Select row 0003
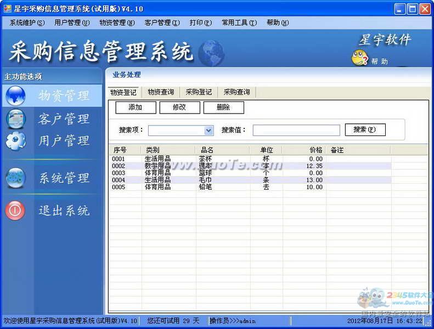The height and width of the screenshot is (329, 434). 250,173
